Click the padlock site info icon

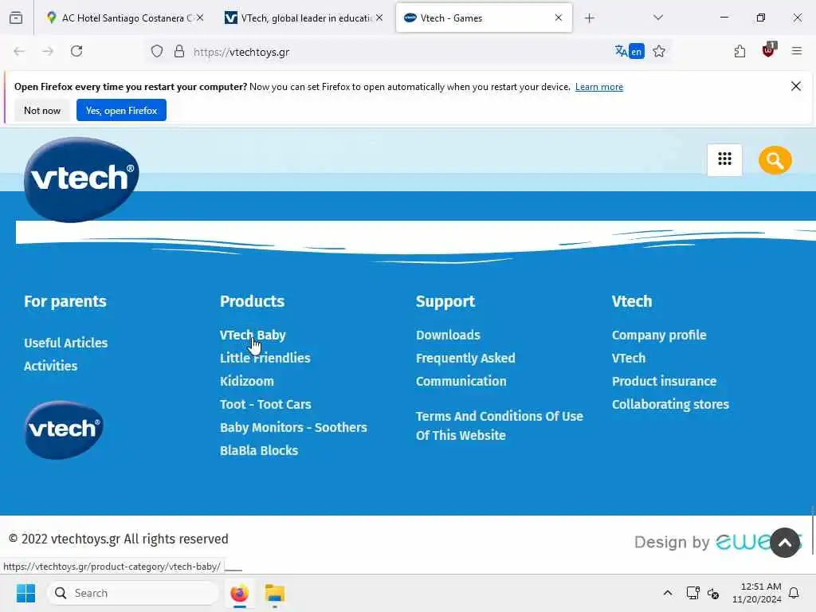tap(179, 52)
